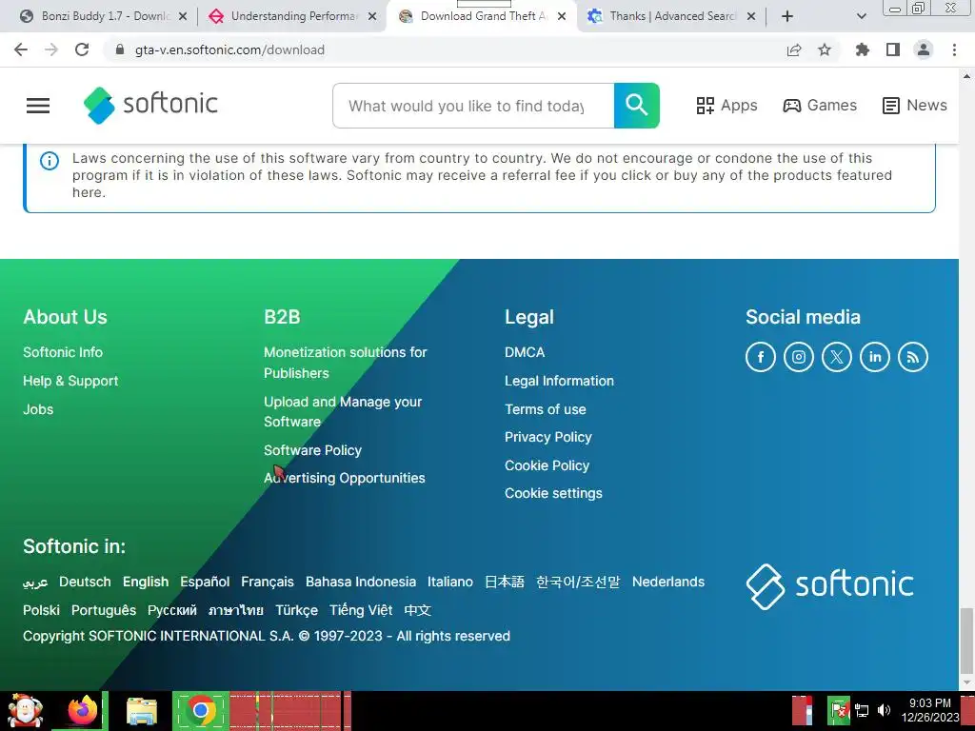This screenshot has height=731, width=975.
Task: Reload the page with the refresh icon
Action: click(82, 49)
